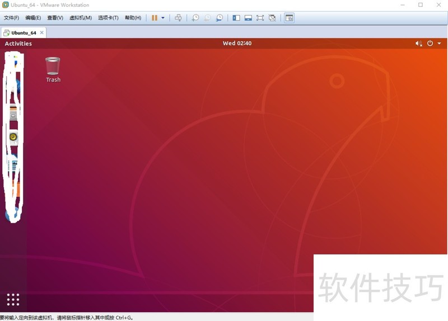This screenshot has height=321, width=448.
Task: Expand the Ubuntu system menu arrow
Action: (439, 44)
